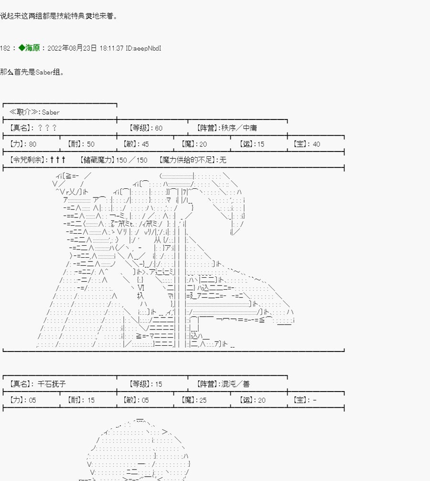Image resolution: width=430 pixels, height=481 pixels.
Task: Click the 【运】:15 luck stat
Action: (252, 144)
